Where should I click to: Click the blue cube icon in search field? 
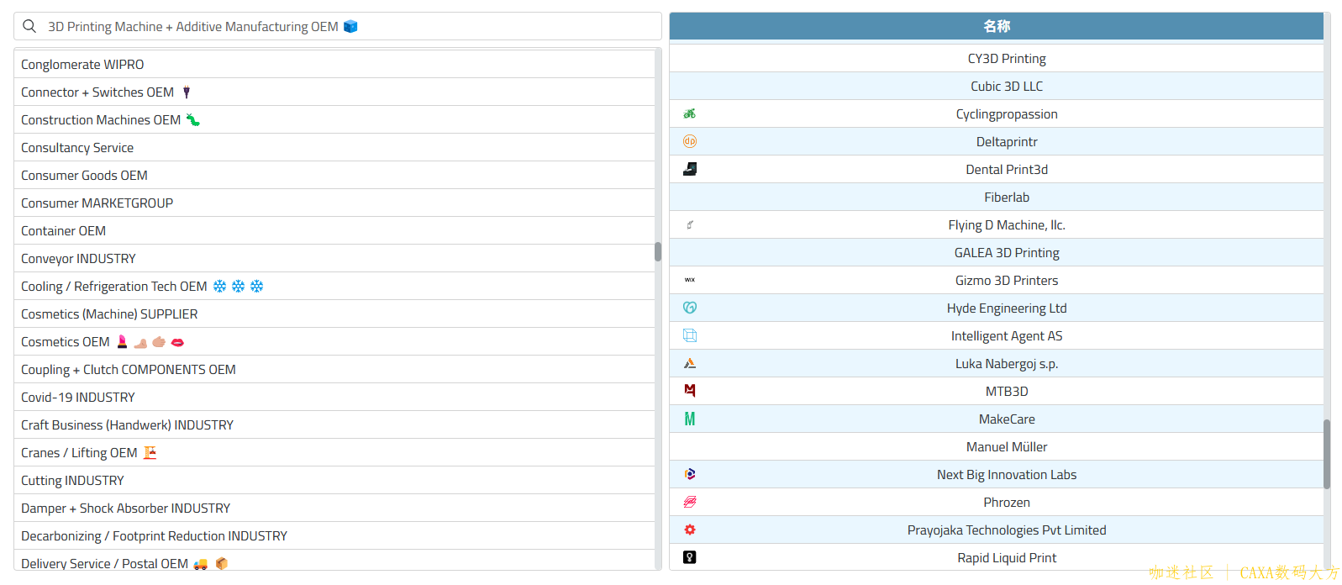[x=350, y=26]
